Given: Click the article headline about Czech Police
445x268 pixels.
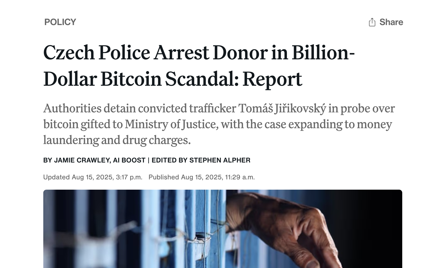Looking at the screenshot, I should [199, 65].
